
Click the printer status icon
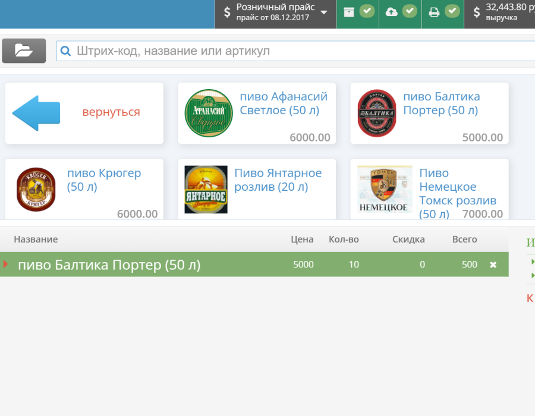click(x=434, y=12)
